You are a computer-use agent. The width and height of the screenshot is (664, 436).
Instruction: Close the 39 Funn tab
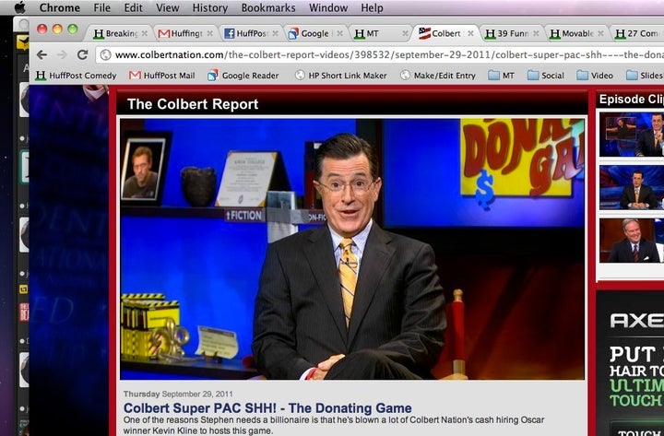coord(536,33)
